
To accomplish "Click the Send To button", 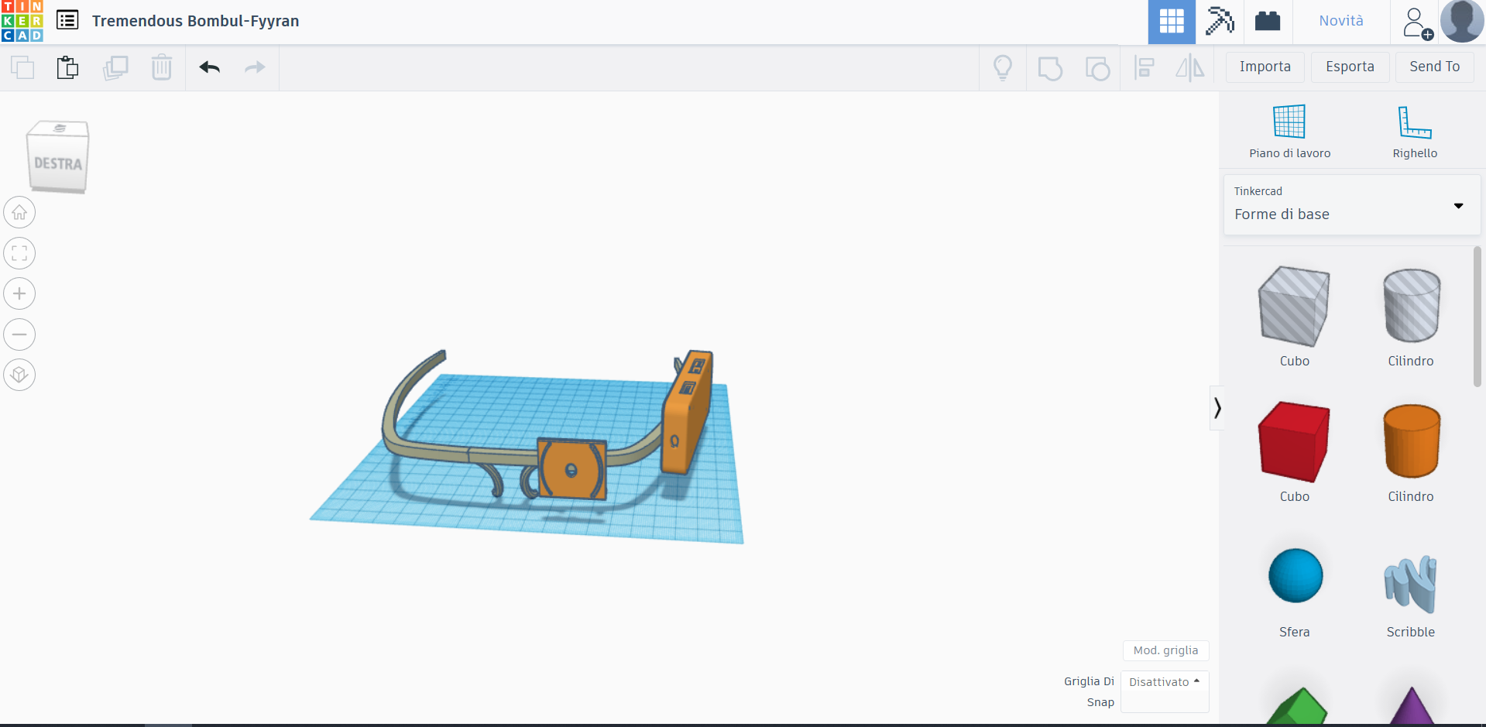I will pos(1434,67).
